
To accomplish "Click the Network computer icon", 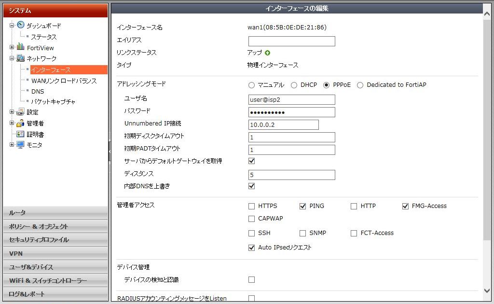I will (20, 58).
